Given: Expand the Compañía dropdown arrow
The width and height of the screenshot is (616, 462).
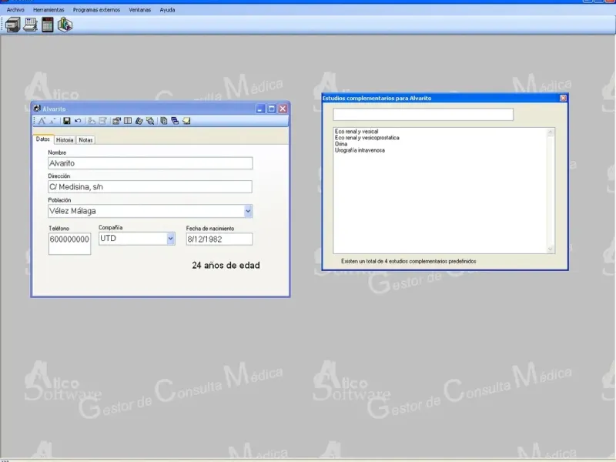Looking at the screenshot, I should 170,239.
